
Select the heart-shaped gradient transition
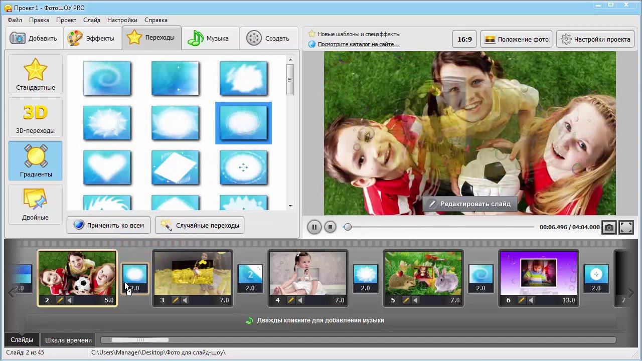(107, 167)
